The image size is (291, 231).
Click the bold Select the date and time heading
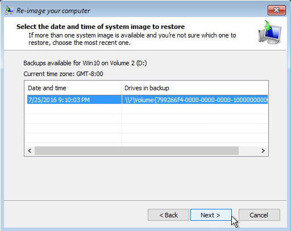101,27
